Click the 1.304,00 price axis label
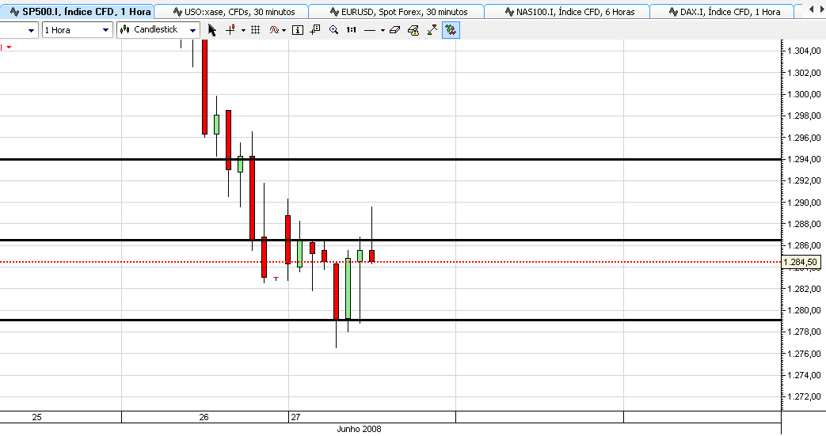826x436 pixels. [803, 51]
